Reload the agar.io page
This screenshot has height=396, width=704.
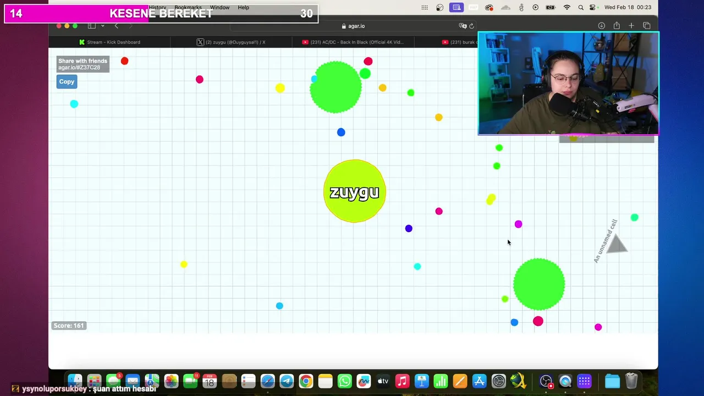(471, 26)
